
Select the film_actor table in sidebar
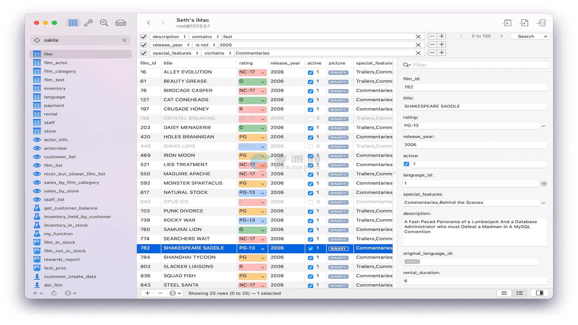[56, 63]
